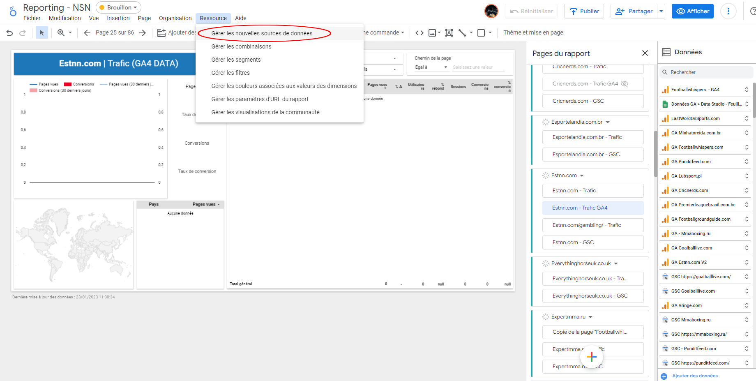Click Ajouter des données link
This screenshot has width=756, height=381.
(x=694, y=376)
